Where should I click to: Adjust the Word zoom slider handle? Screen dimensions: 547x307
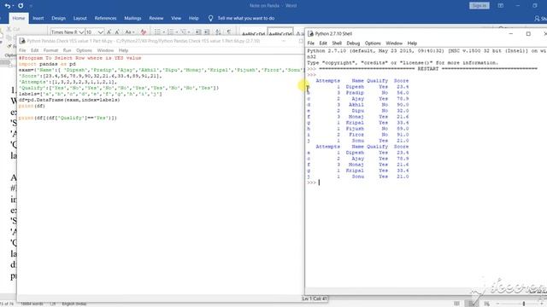pyautogui.click(x=524, y=304)
